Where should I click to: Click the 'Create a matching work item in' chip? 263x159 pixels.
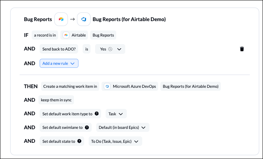click(70, 86)
